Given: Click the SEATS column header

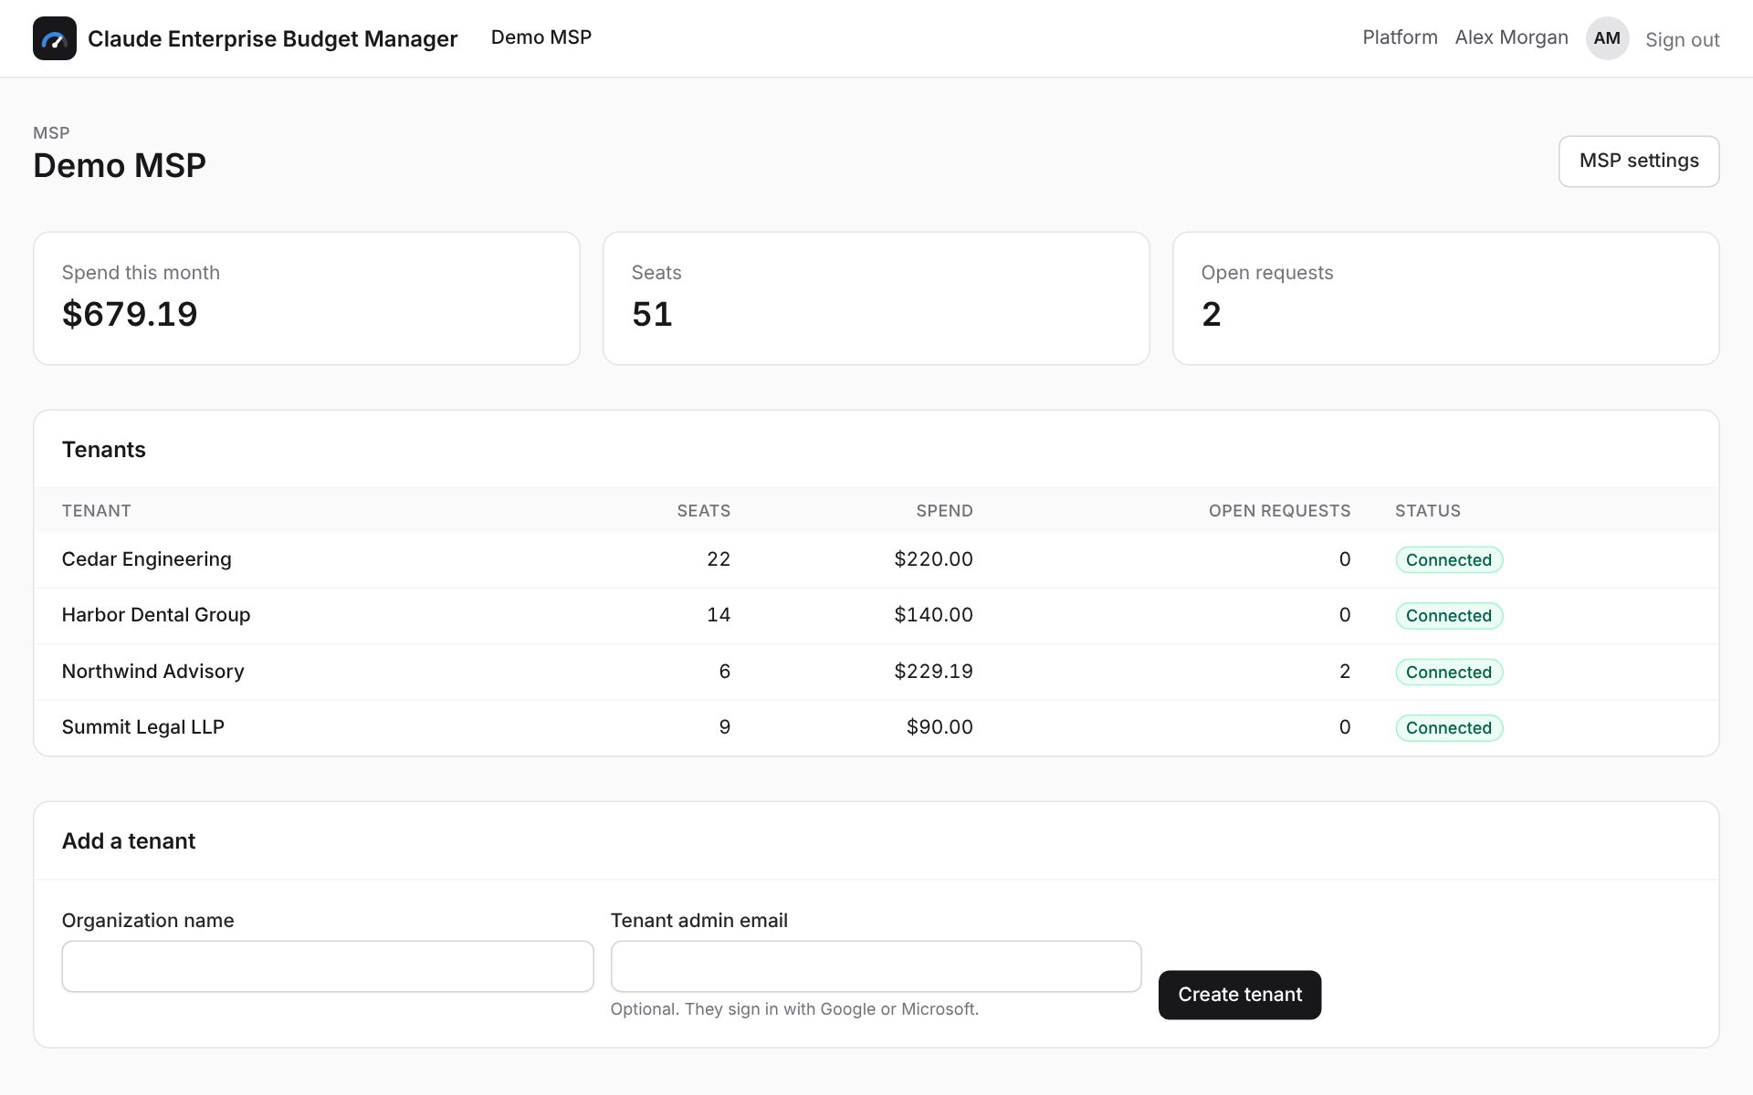Looking at the screenshot, I should tap(703, 511).
